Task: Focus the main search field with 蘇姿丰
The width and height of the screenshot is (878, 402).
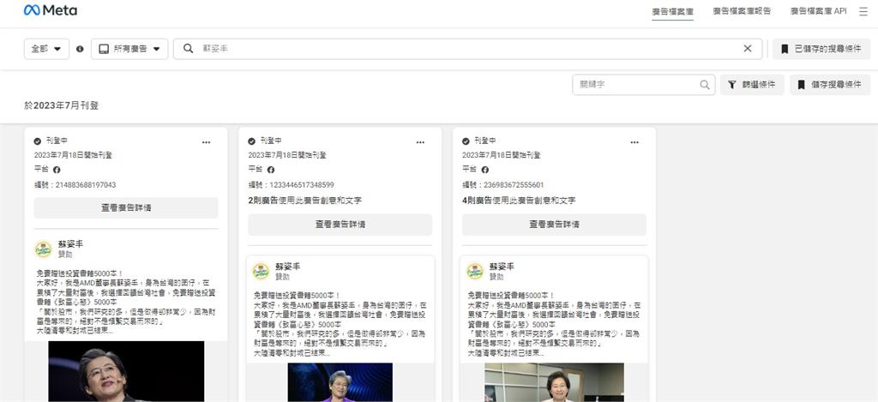Action: point(467,49)
